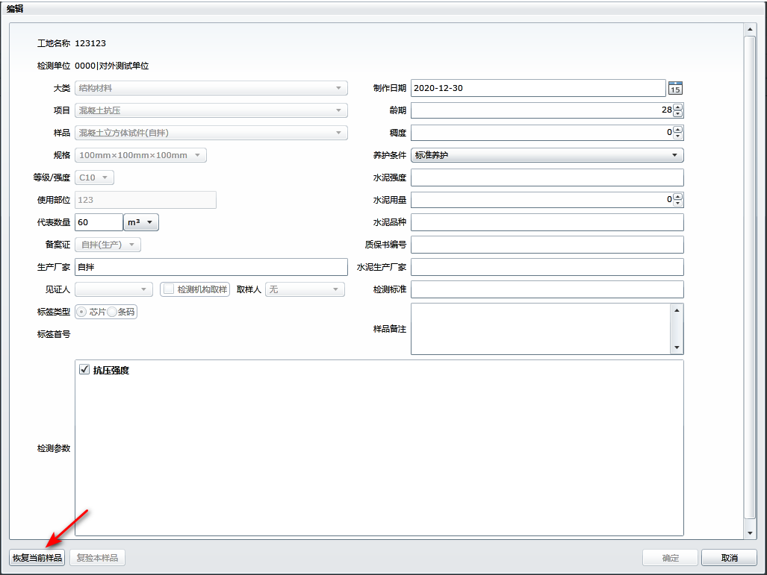The image size is (767, 575).
Task: Toggle the 抗压强度 checkbox
Action: coord(84,370)
